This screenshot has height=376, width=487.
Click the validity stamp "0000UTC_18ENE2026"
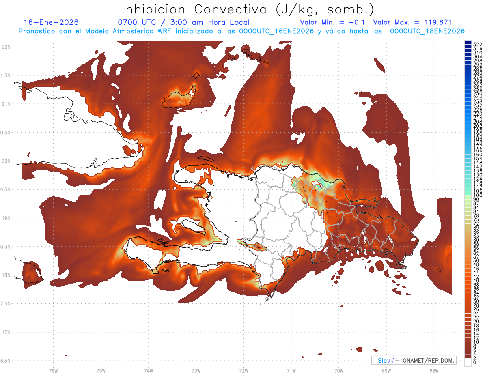click(x=427, y=31)
